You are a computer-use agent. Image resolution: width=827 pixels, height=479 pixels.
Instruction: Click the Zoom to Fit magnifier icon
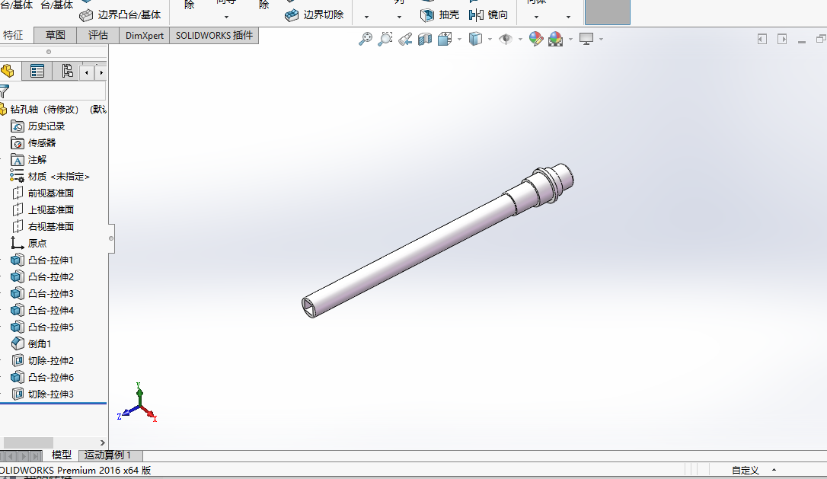365,39
